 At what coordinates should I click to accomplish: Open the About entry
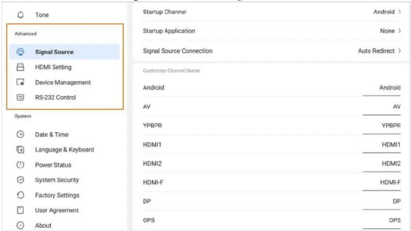[x=64, y=225]
